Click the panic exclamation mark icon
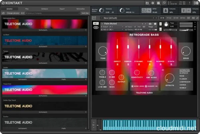This screenshot has height=134, width=200. pos(190,3)
